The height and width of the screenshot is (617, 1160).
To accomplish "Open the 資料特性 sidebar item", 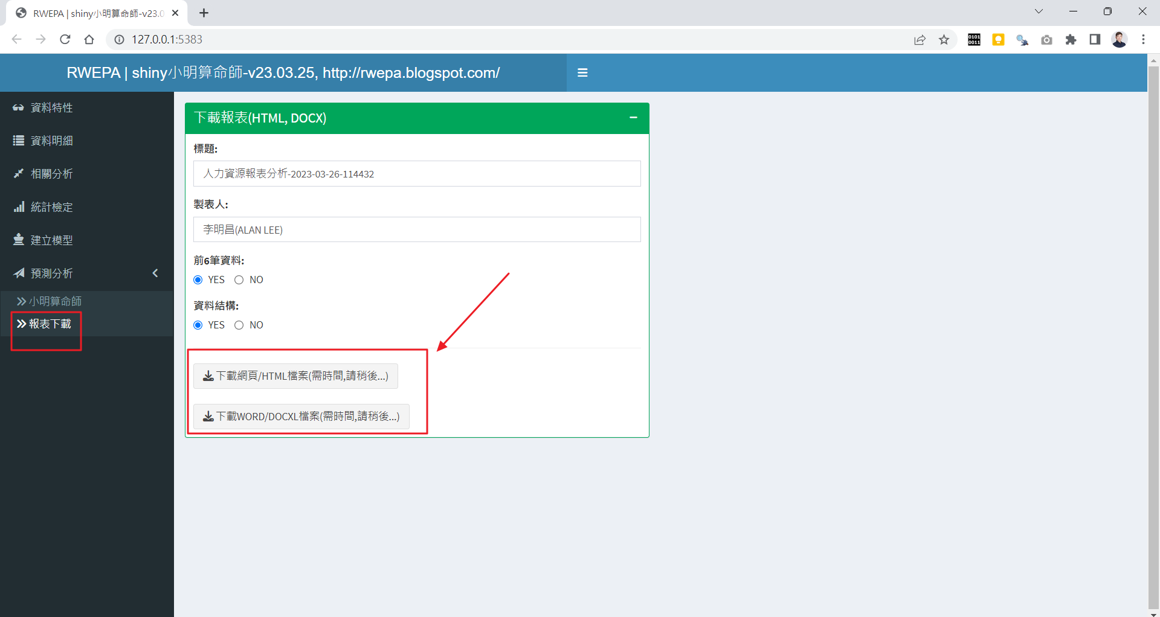I will pos(51,107).
